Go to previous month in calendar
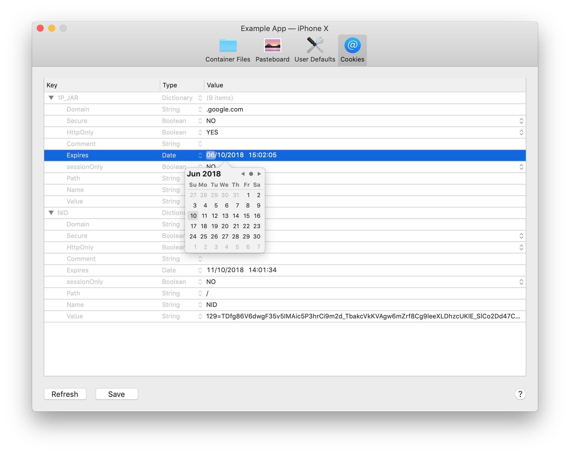This screenshot has height=454, width=570. point(243,174)
